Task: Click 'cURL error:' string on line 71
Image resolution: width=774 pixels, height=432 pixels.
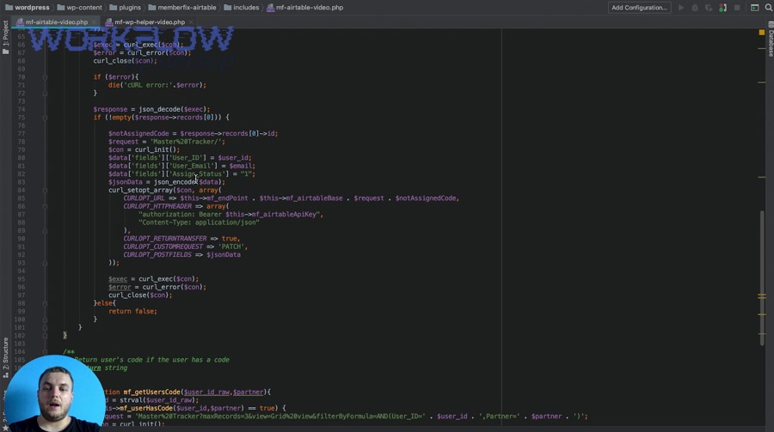Action: [146, 85]
